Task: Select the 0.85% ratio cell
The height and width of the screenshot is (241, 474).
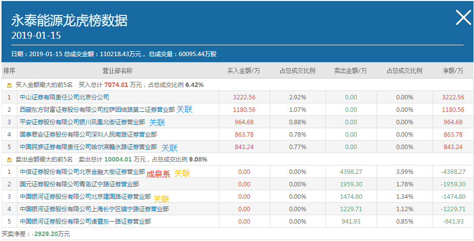Action: [404, 221]
